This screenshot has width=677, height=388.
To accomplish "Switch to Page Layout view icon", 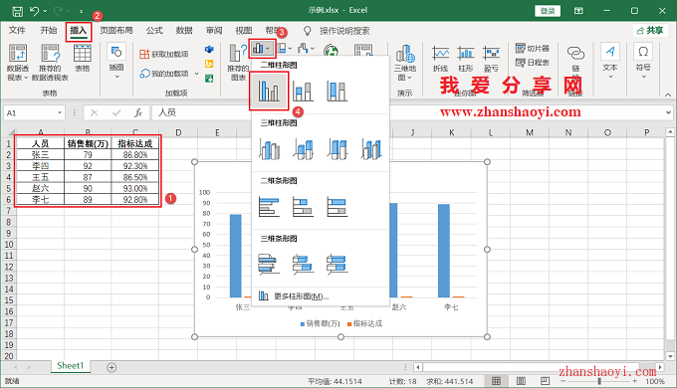I will (x=521, y=381).
